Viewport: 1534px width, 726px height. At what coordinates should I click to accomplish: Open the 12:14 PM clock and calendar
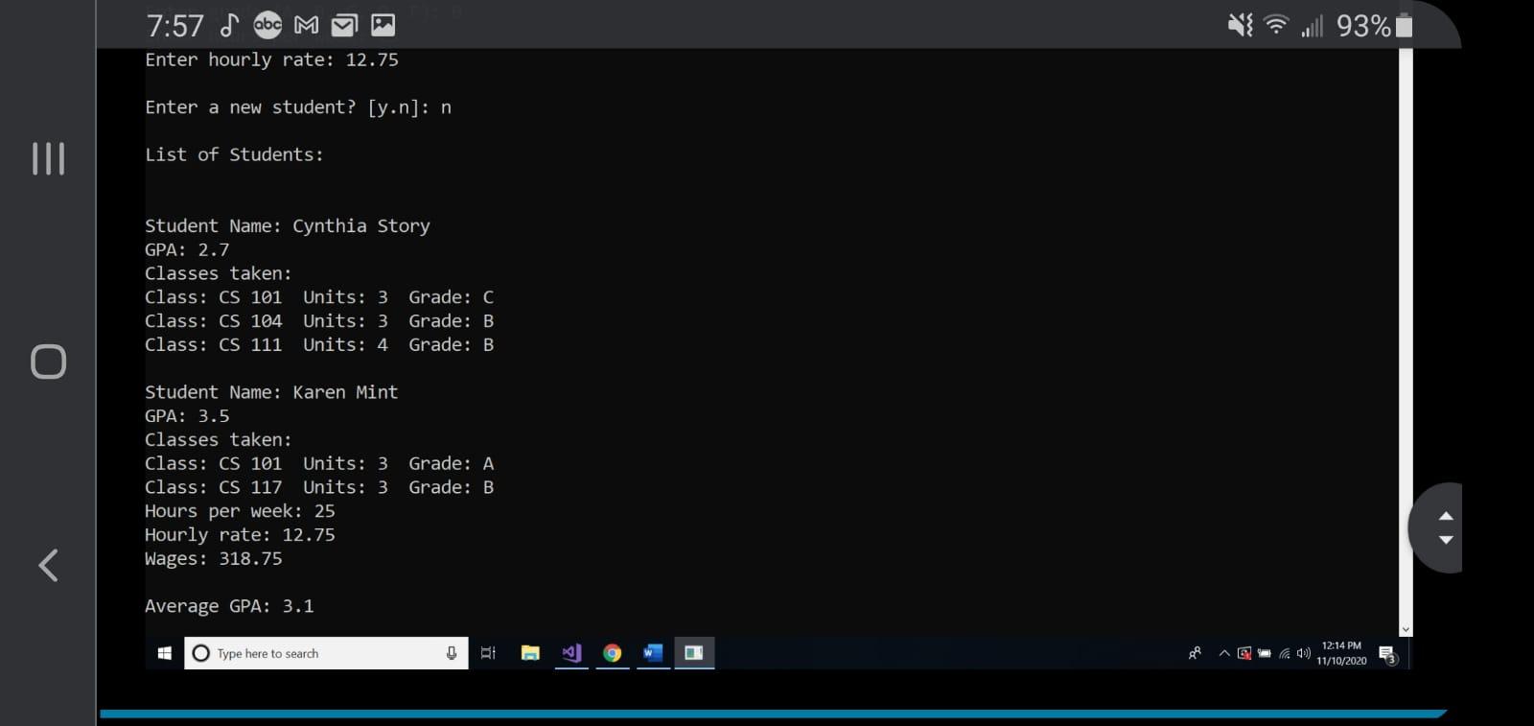[x=1341, y=653]
